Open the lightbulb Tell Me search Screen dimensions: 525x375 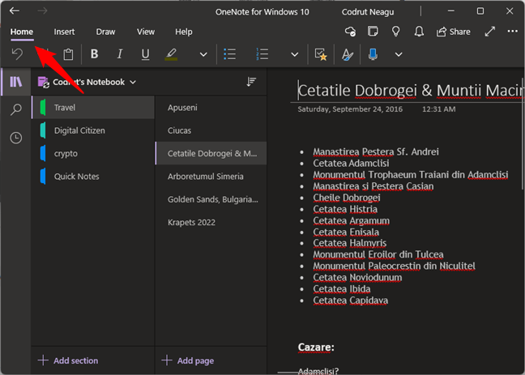click(x=396, y=32)
